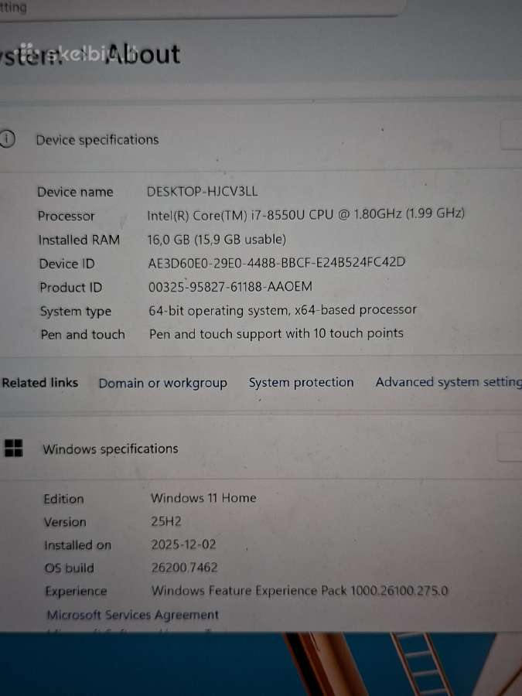The width and height of the screenshot is (522, 696).
Task: Click the Experience label
Action: pos(76,592)
